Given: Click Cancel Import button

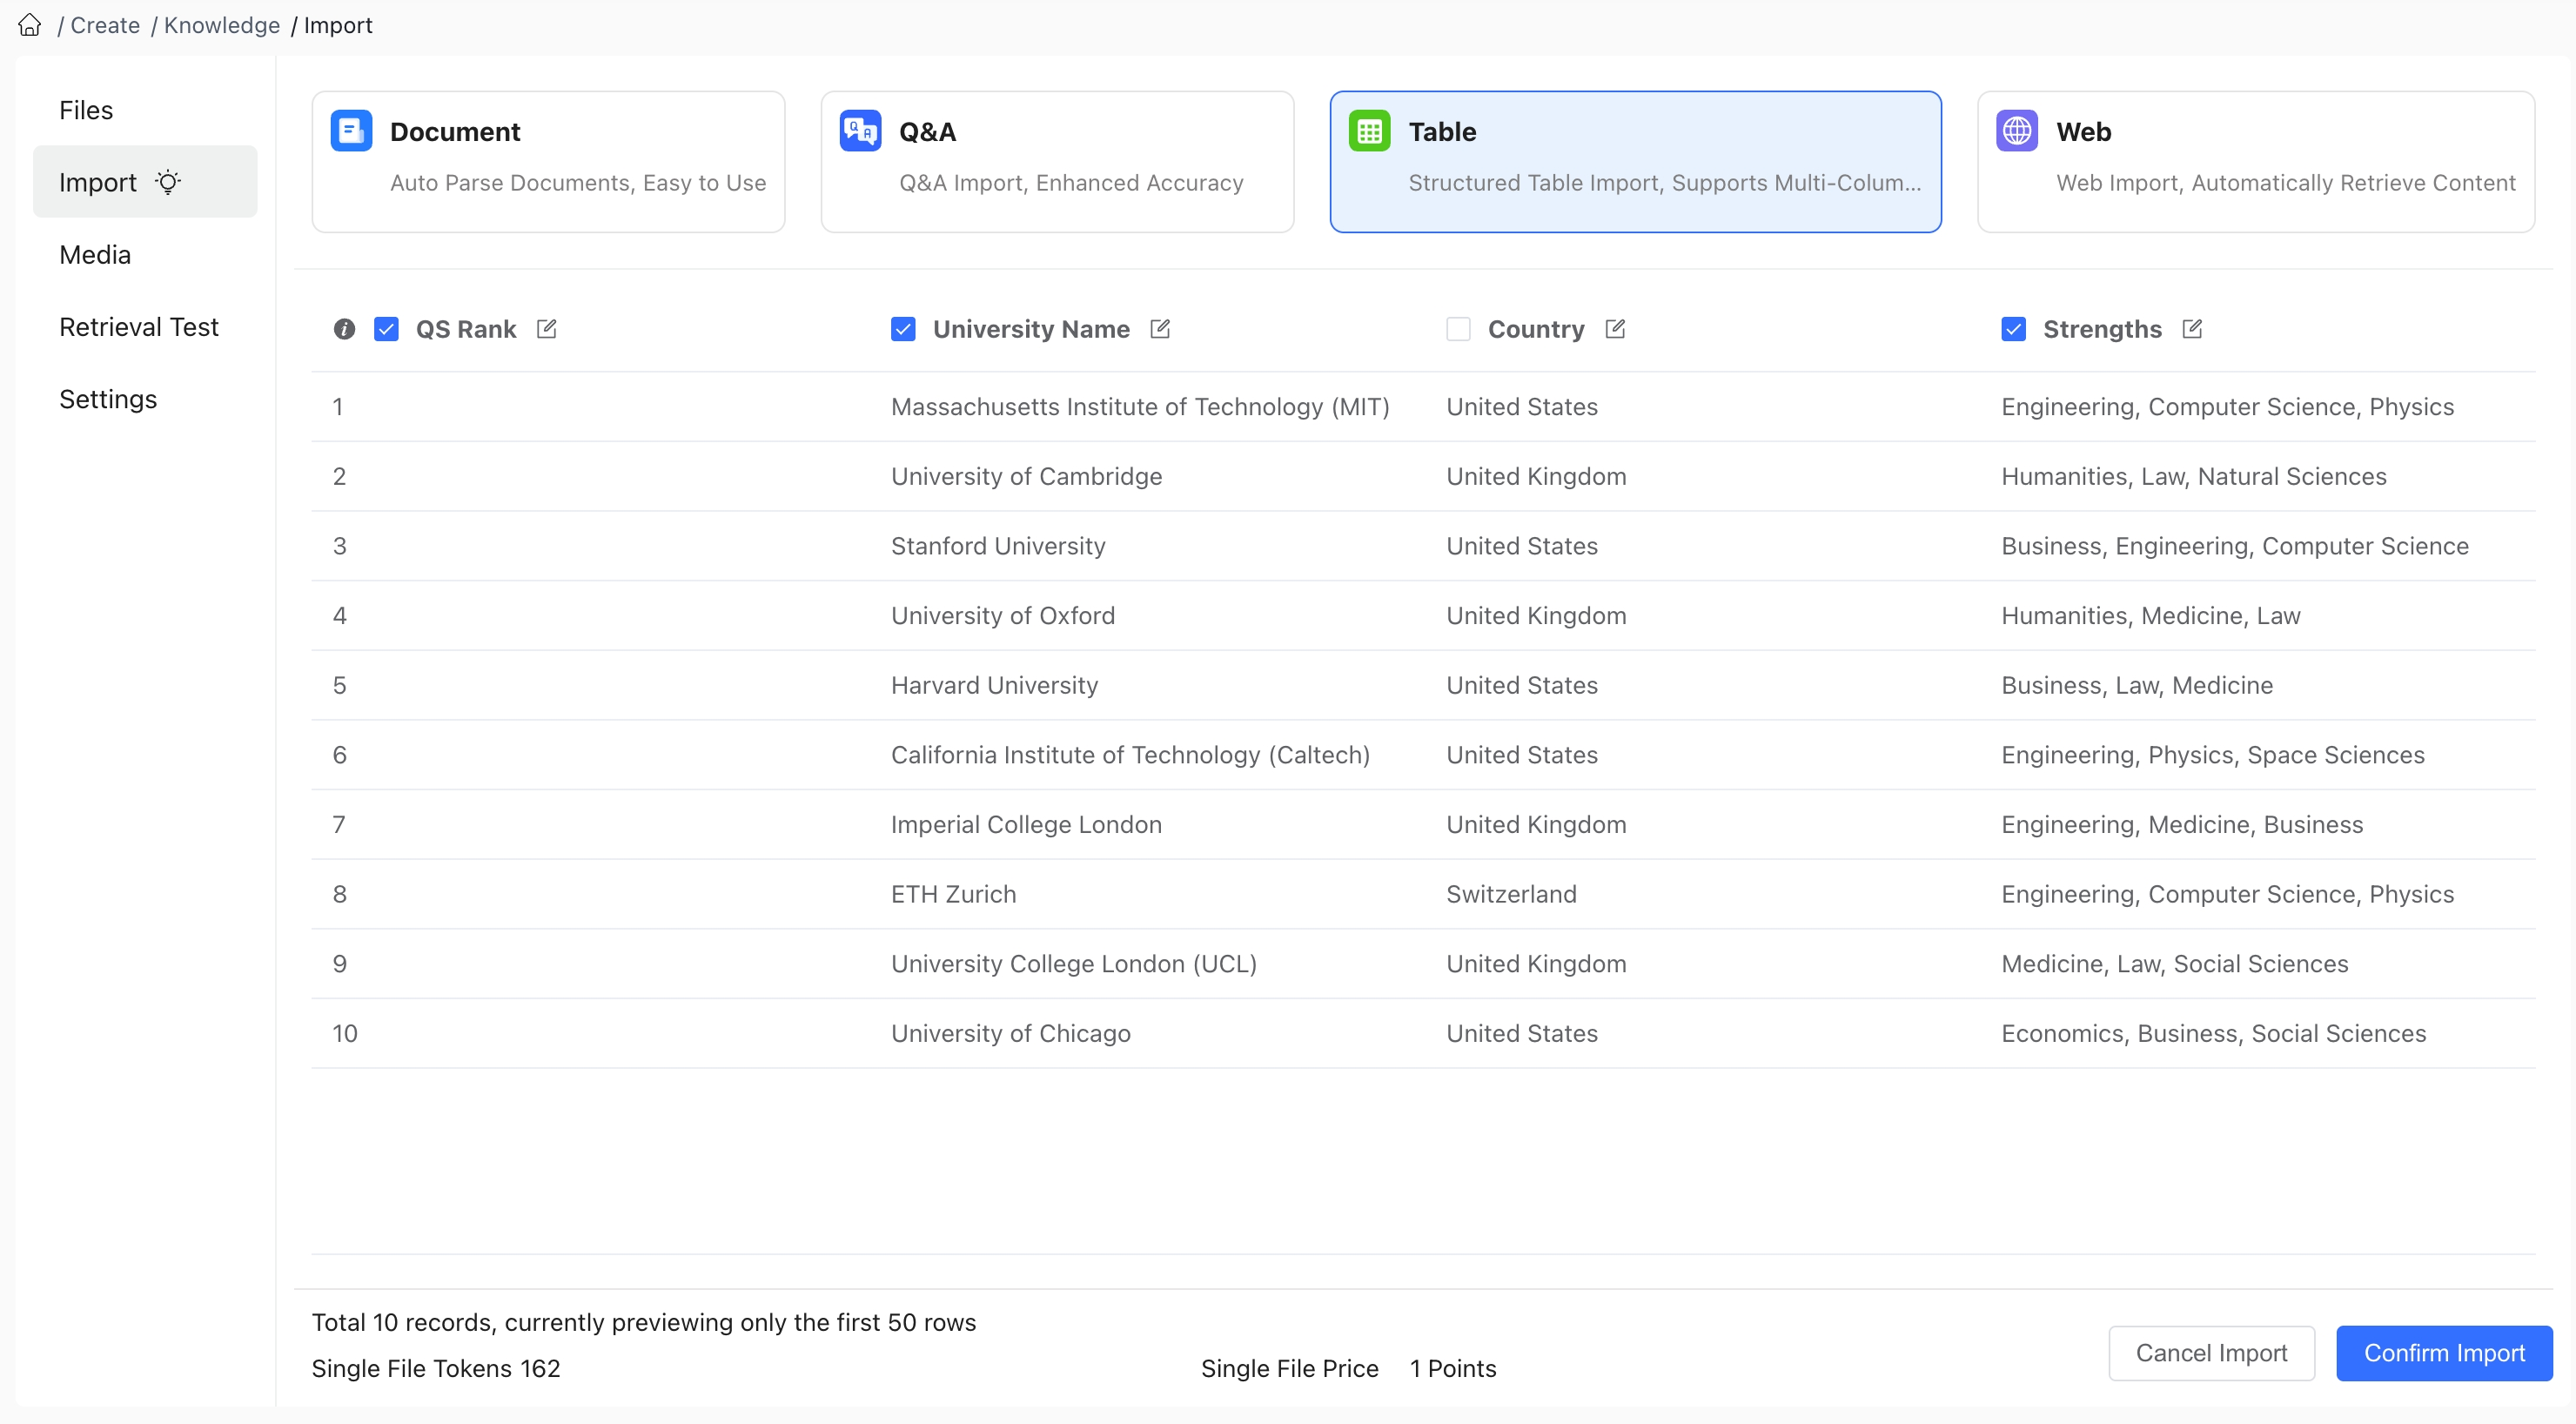Looking at the screenshot, I should [2211, 1353].
